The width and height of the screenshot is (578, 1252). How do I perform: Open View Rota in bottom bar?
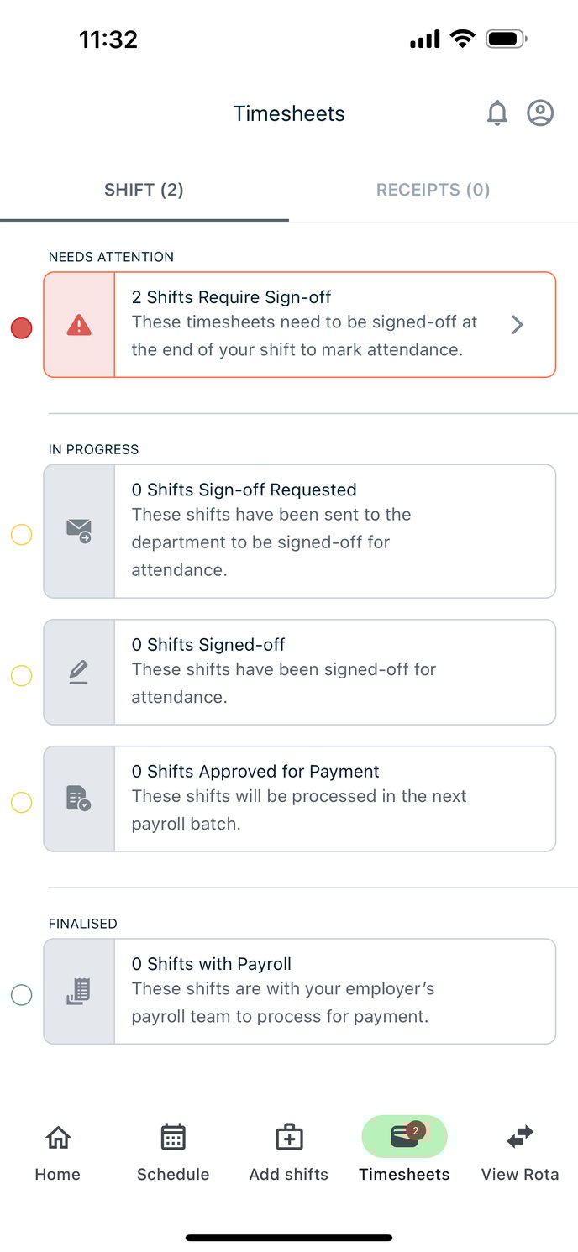pyautogui.click(x=520, y=1152)
